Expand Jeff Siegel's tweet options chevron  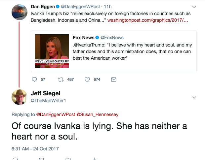click(194, 98)
